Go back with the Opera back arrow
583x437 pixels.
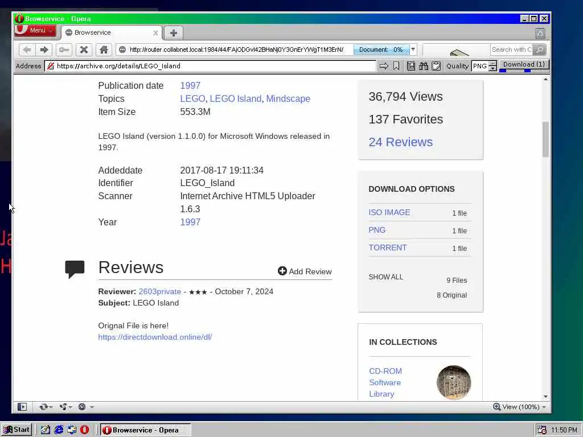coord(27,50)
